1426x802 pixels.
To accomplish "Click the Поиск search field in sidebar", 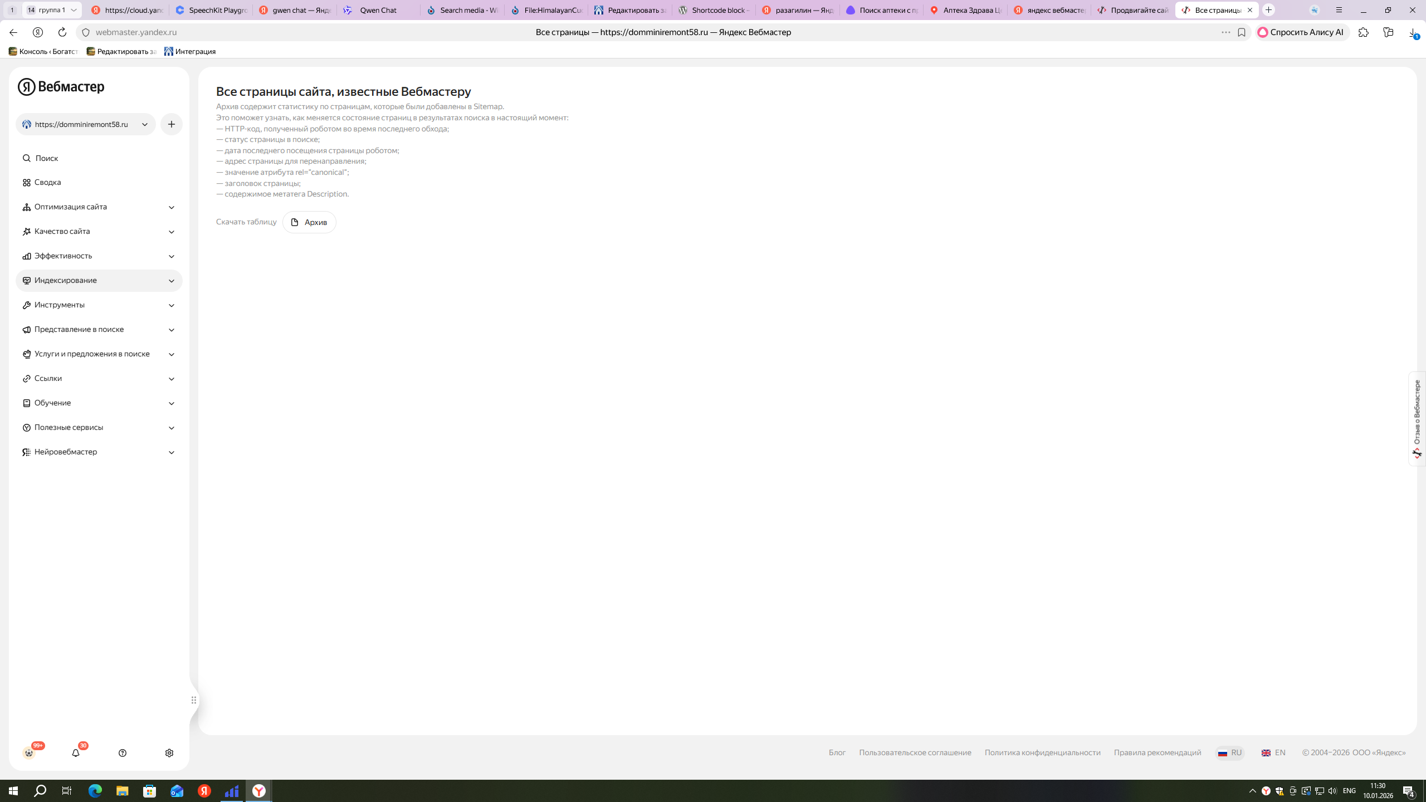I will pyautogui.click(x=47, y=158).
